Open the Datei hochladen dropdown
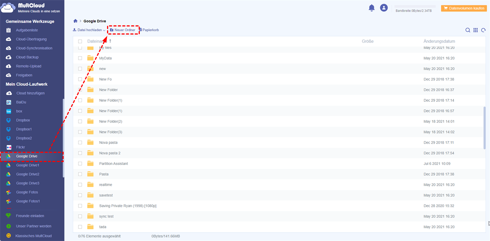Viewport: 490px width, 241px height. 89,30
